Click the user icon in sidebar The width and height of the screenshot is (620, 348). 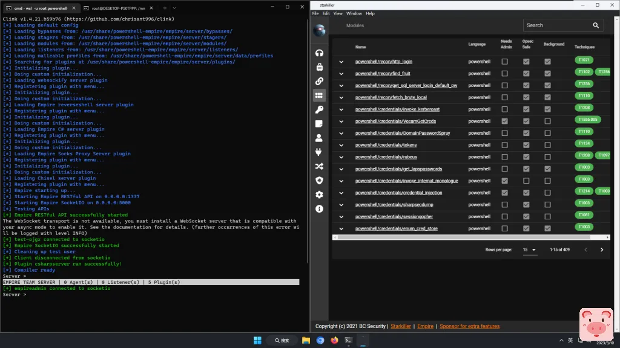coord(319,138)
